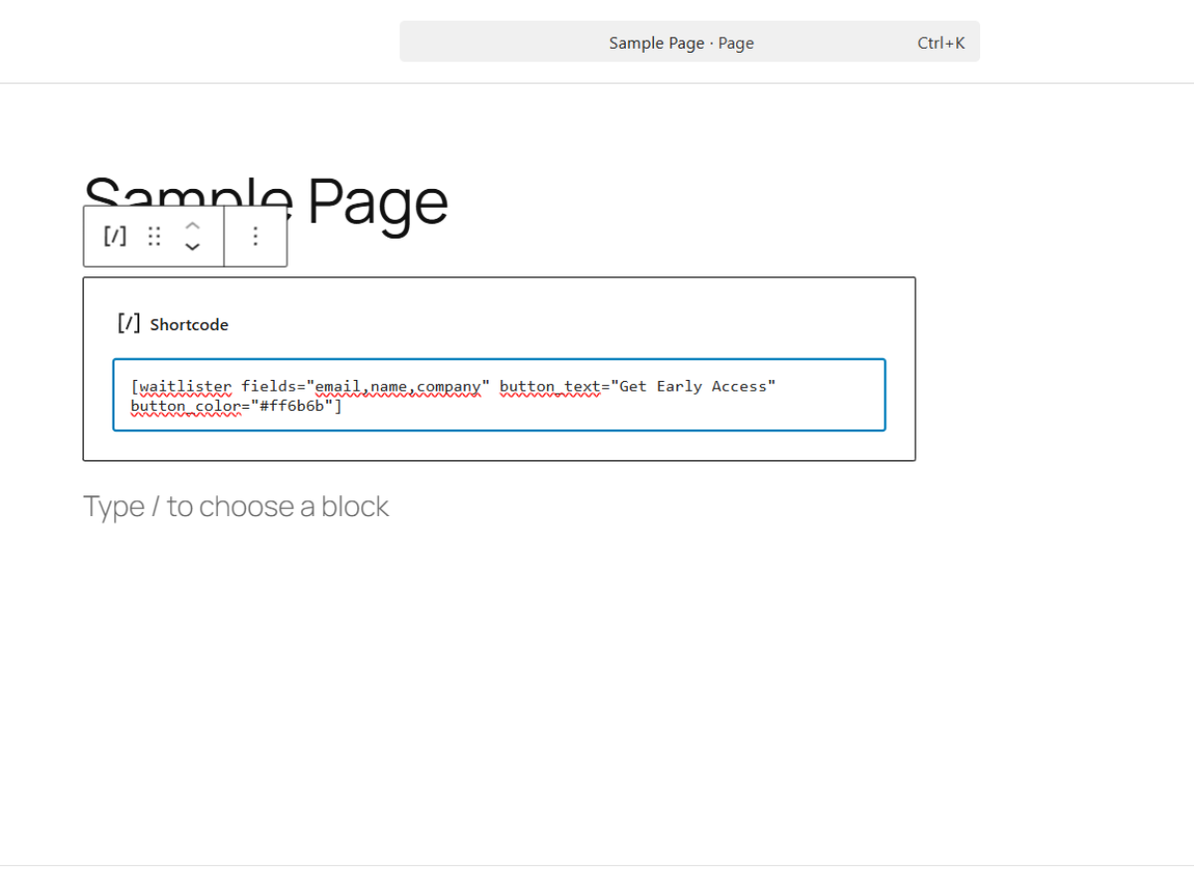Click the block drag handle icon

[154, 237]
